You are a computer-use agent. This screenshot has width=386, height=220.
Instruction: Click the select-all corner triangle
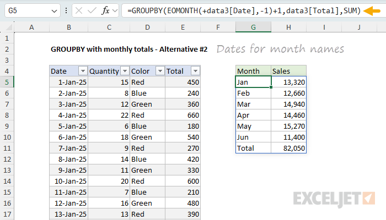(x=9, y=28)
